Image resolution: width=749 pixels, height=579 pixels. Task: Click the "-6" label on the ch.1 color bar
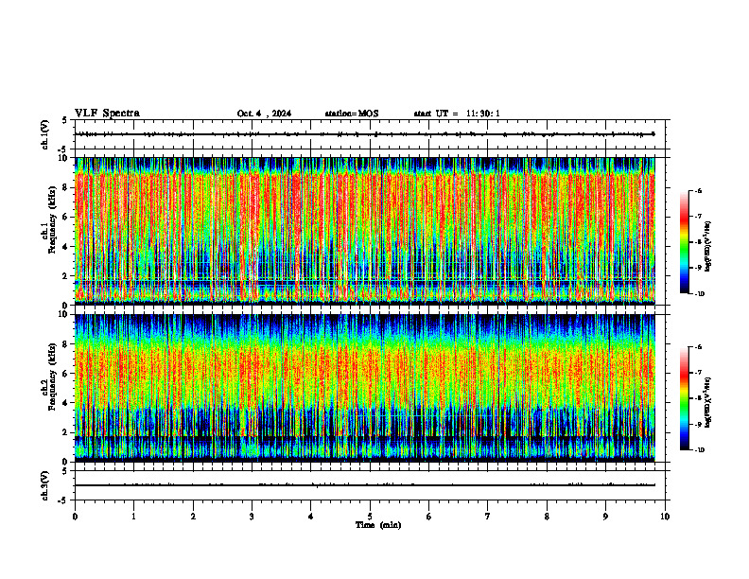pos(697,191)
